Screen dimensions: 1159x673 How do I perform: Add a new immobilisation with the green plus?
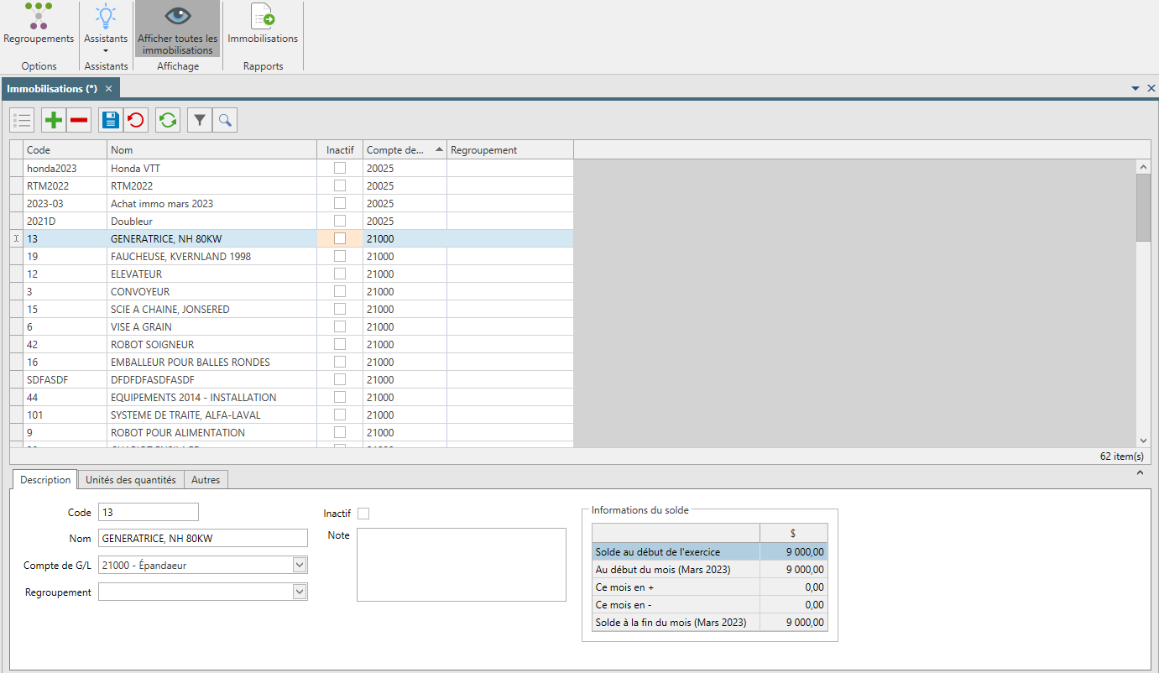pos(54,121)
